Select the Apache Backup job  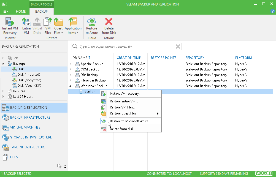pyautogui.click(x=92, y=64)
